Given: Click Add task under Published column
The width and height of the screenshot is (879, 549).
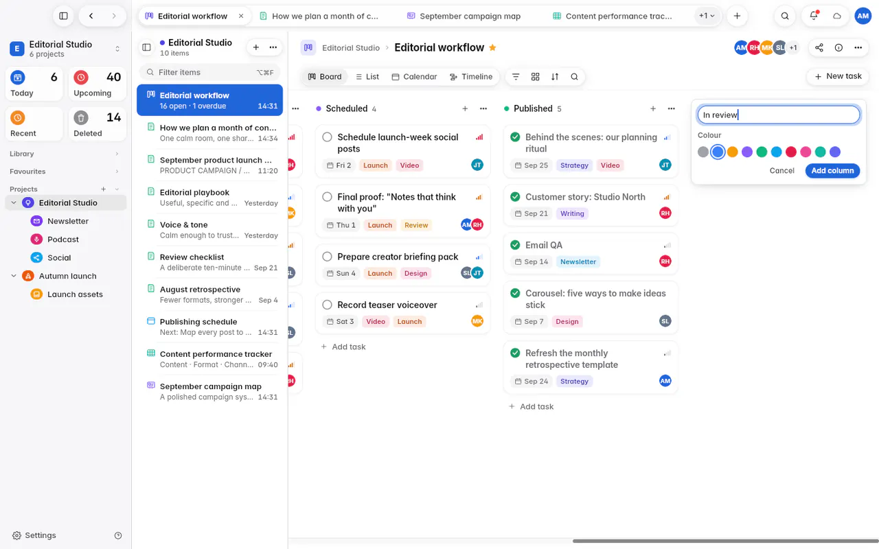Looking at the screenshot, I should tap(531, 406).
